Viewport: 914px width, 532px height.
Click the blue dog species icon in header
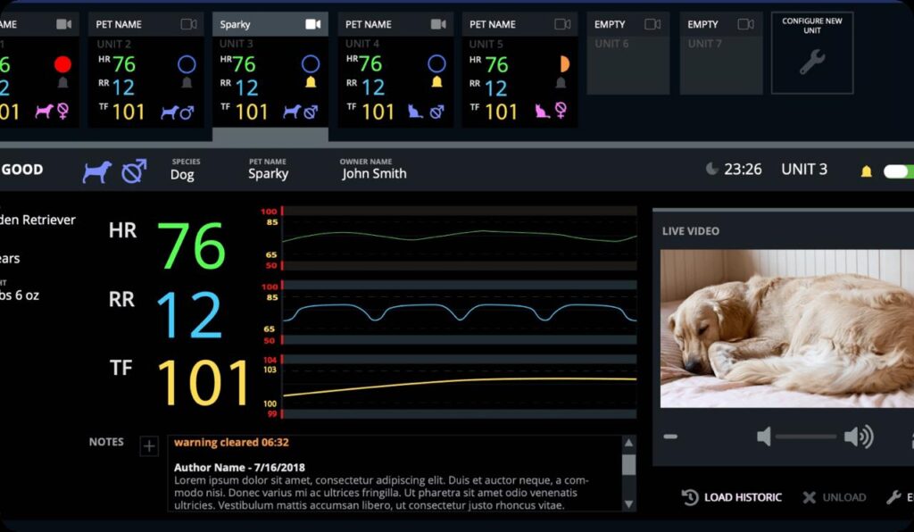(x=97, y=171)
